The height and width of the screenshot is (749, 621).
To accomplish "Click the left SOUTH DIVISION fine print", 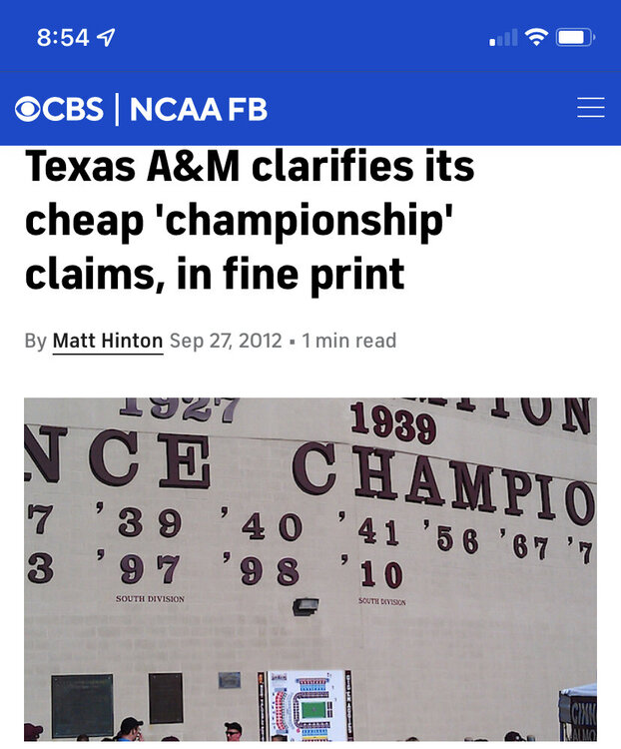I will click(150, 598).
